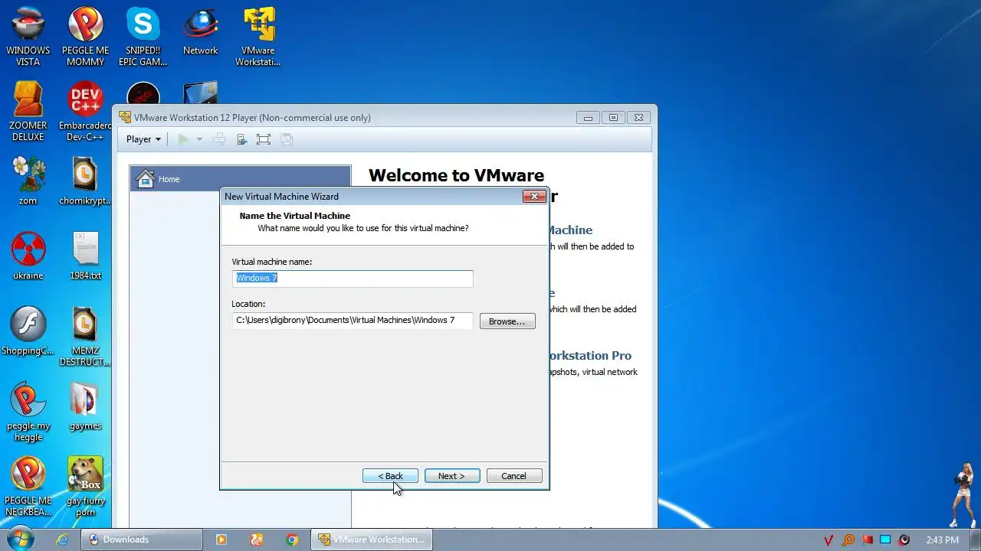Open the gaymes folder icon
Screen dimensions: 981x551
[86, 406]
